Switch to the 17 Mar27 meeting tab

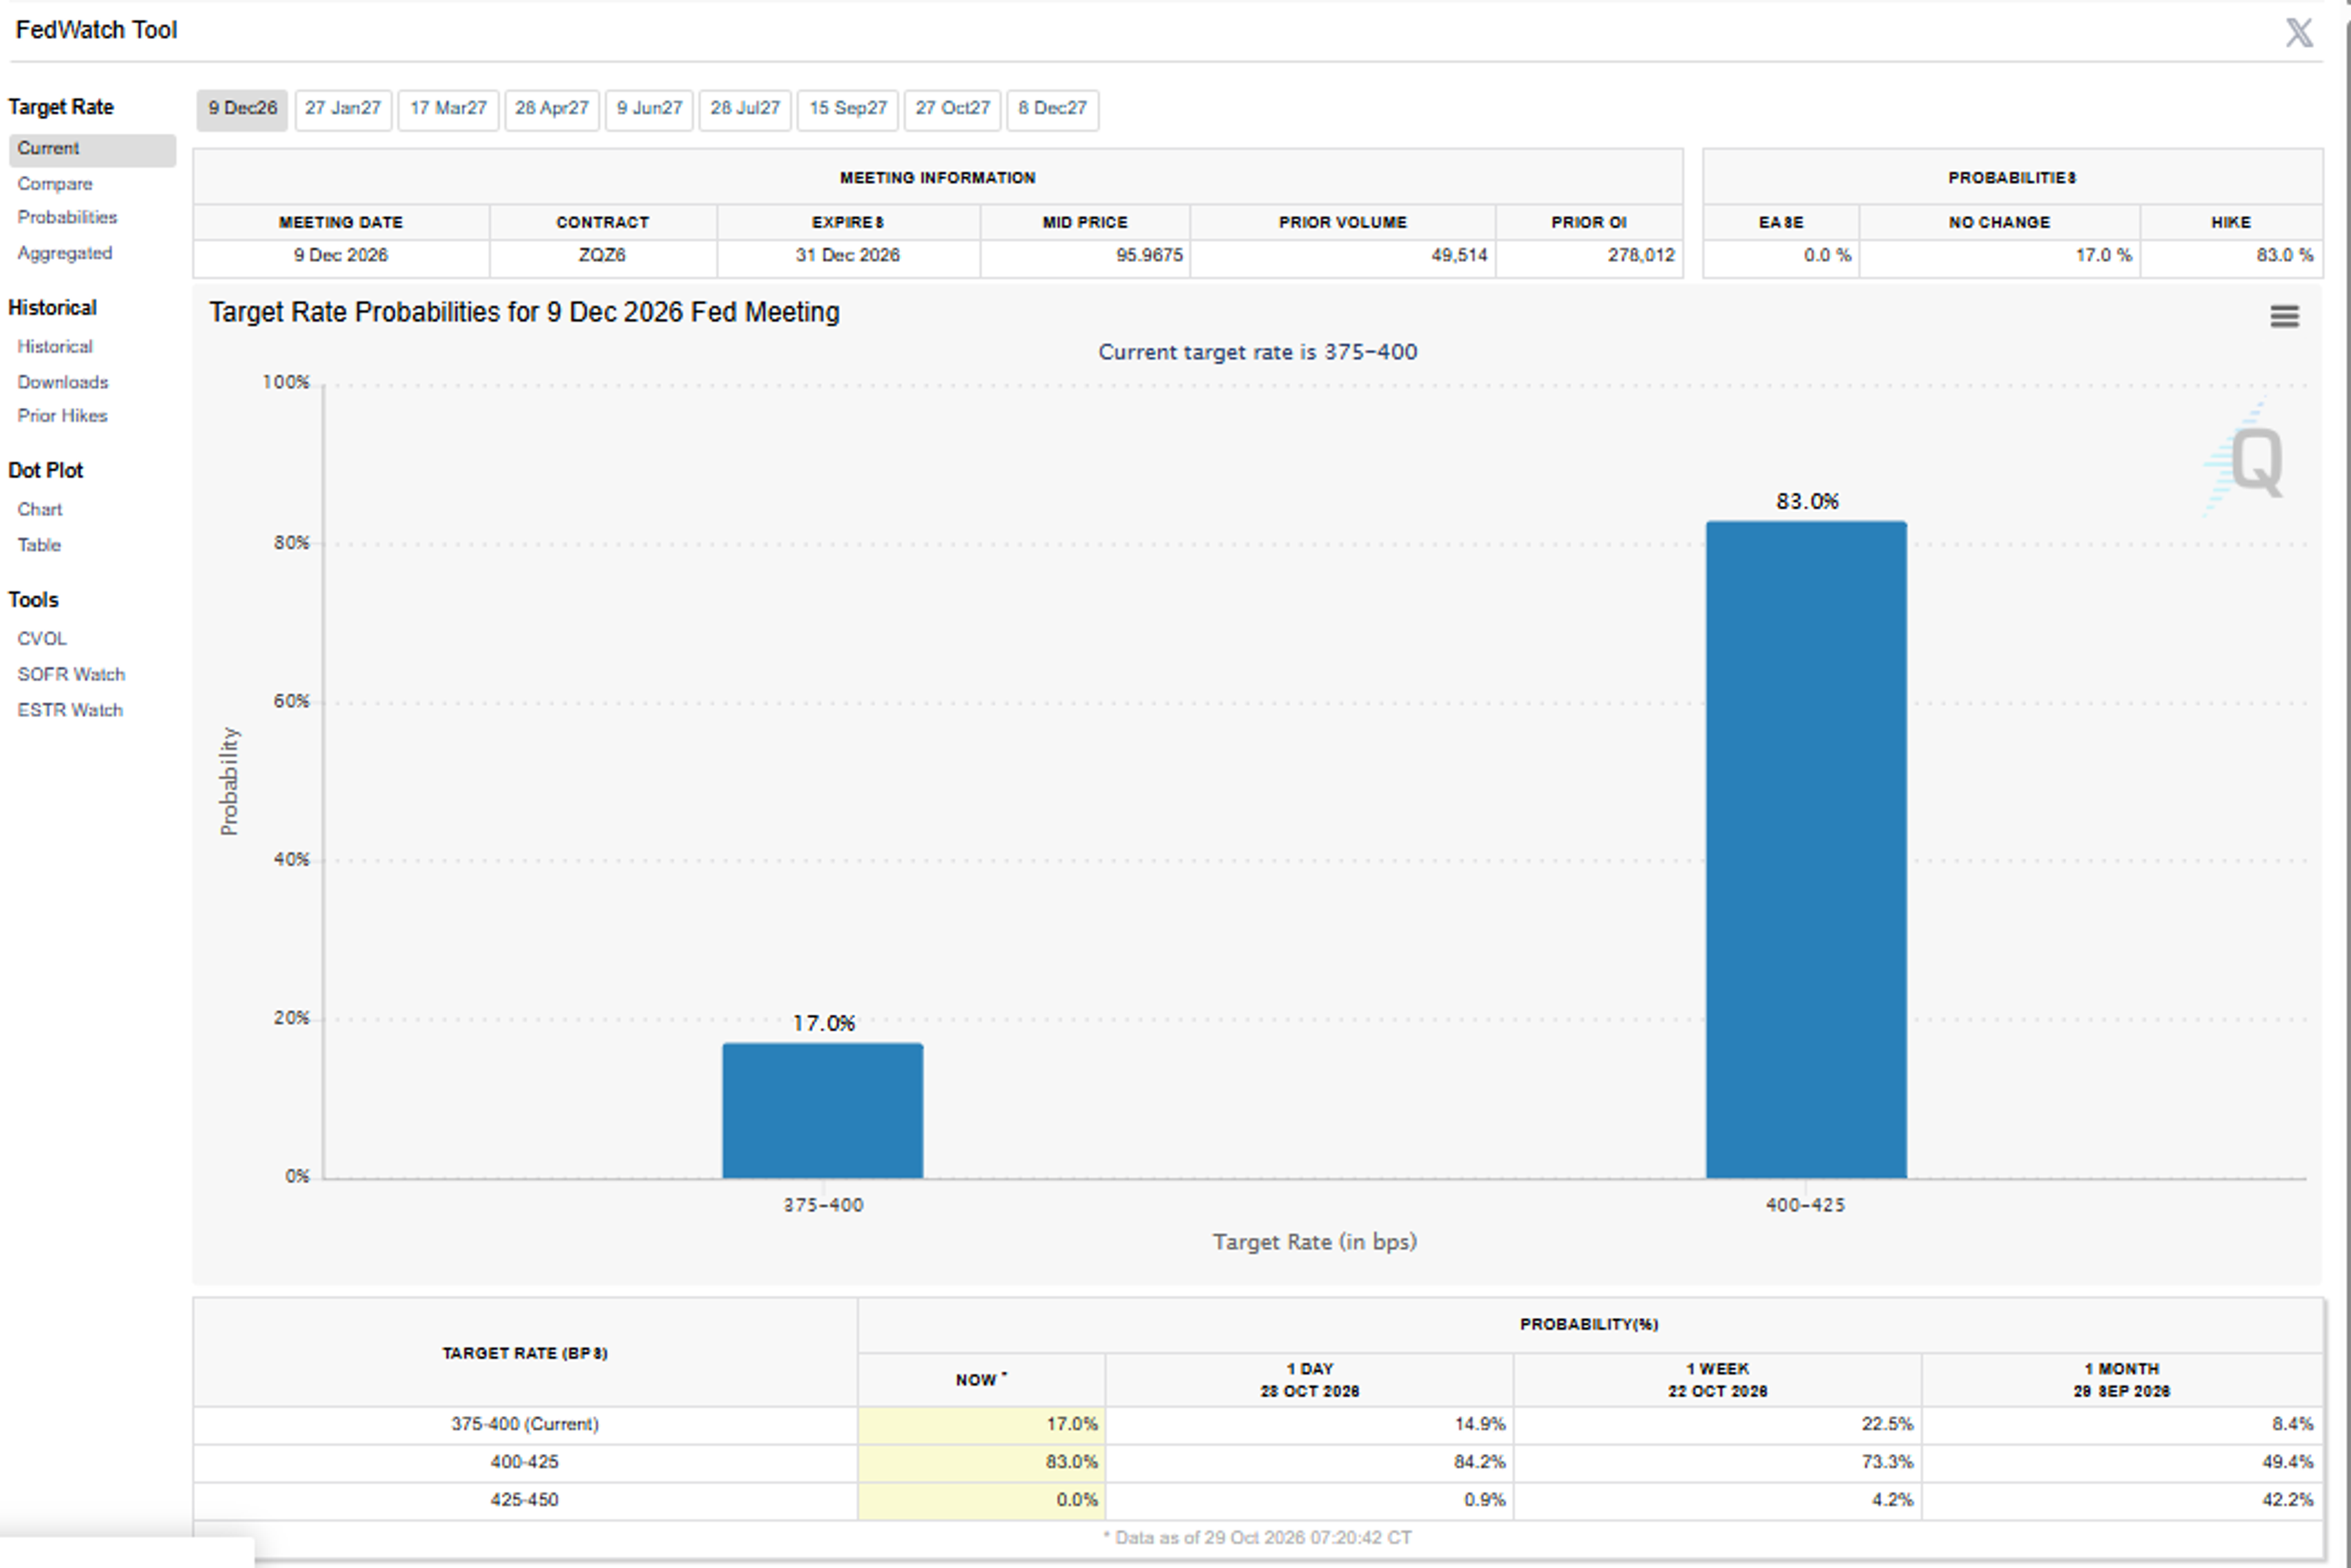448,109
